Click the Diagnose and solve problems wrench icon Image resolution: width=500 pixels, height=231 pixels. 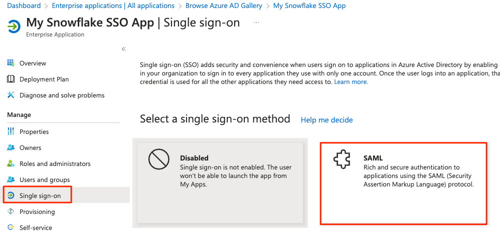[11, 94]
